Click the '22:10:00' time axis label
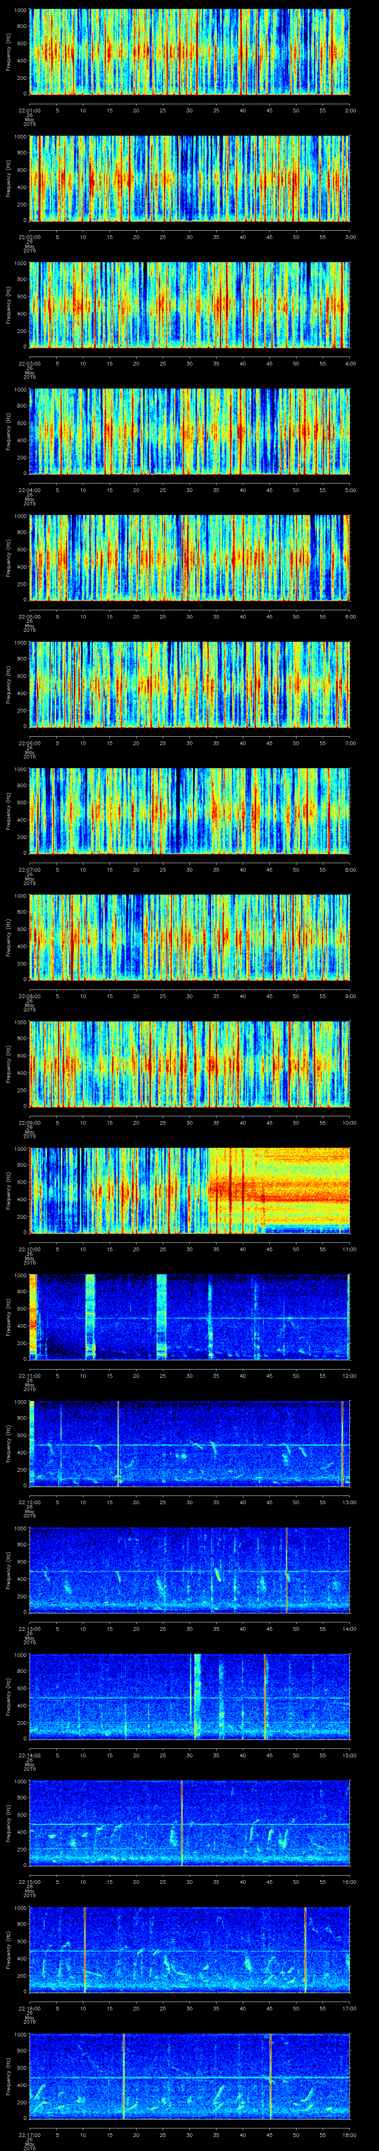This screenshot has height=2151, width=379. click(29, 1248)
